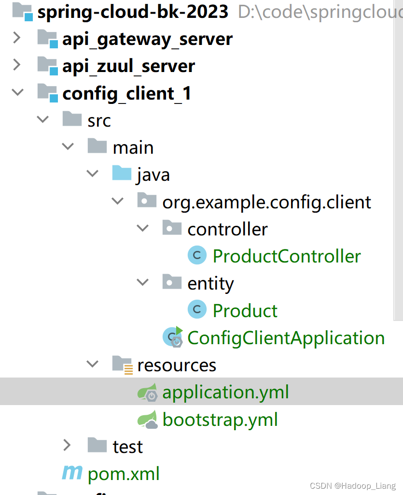Image resolution: width=403 pixels, height=495 pixels.
Task: Select the org.example.config.client package
Action: (266, 202)
